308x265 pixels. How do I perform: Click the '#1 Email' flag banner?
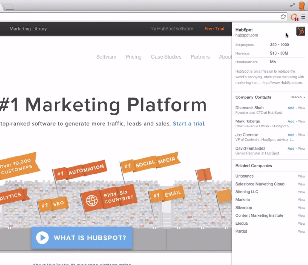point(167,195)
